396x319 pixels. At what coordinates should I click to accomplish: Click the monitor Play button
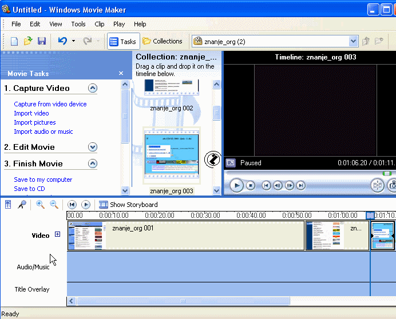click(237, 185)
